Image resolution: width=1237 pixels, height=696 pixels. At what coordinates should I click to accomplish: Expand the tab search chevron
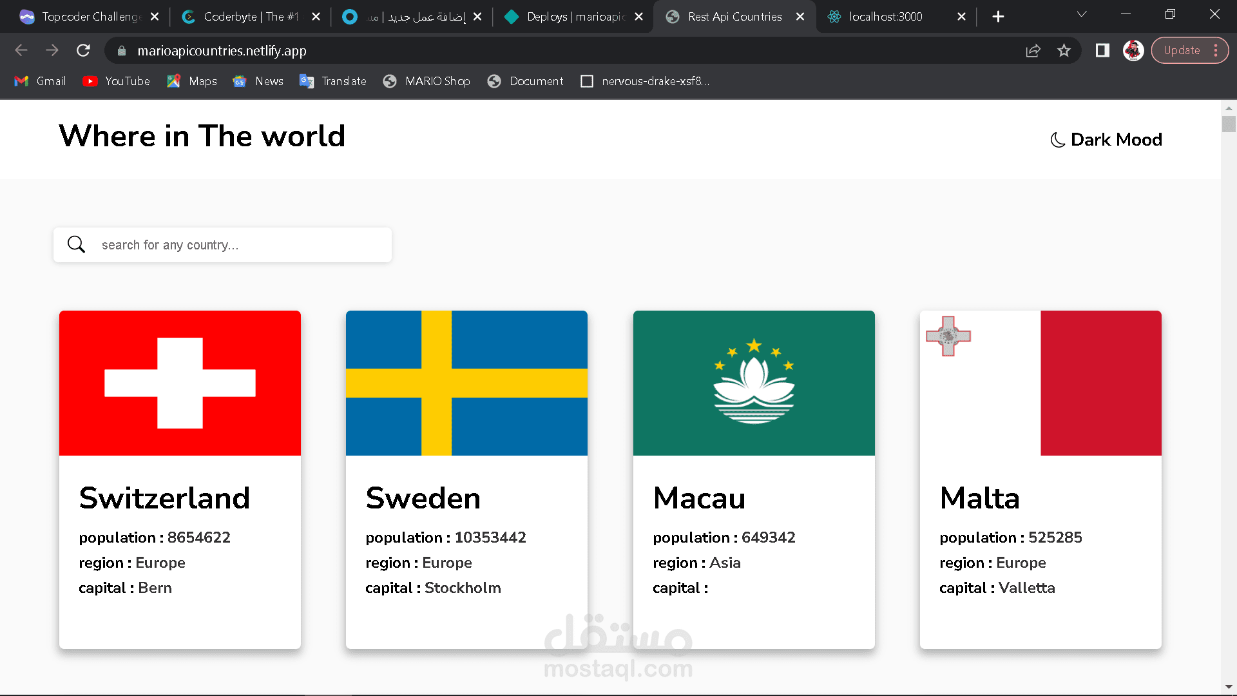(x=1082, y=14)
